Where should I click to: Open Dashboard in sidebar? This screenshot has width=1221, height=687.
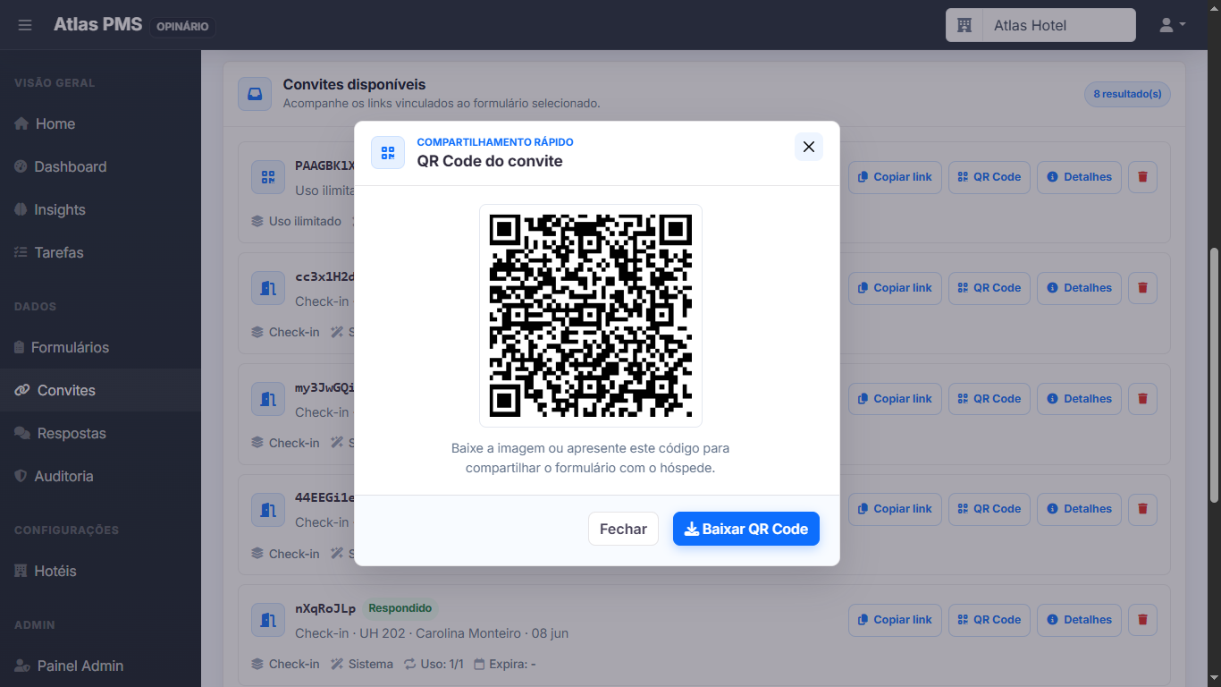click(x=100, y=166)
